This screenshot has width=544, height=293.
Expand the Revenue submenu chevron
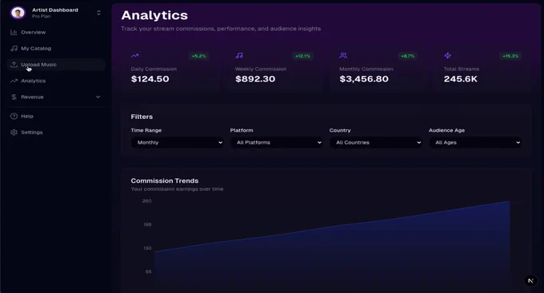[98, 97]
